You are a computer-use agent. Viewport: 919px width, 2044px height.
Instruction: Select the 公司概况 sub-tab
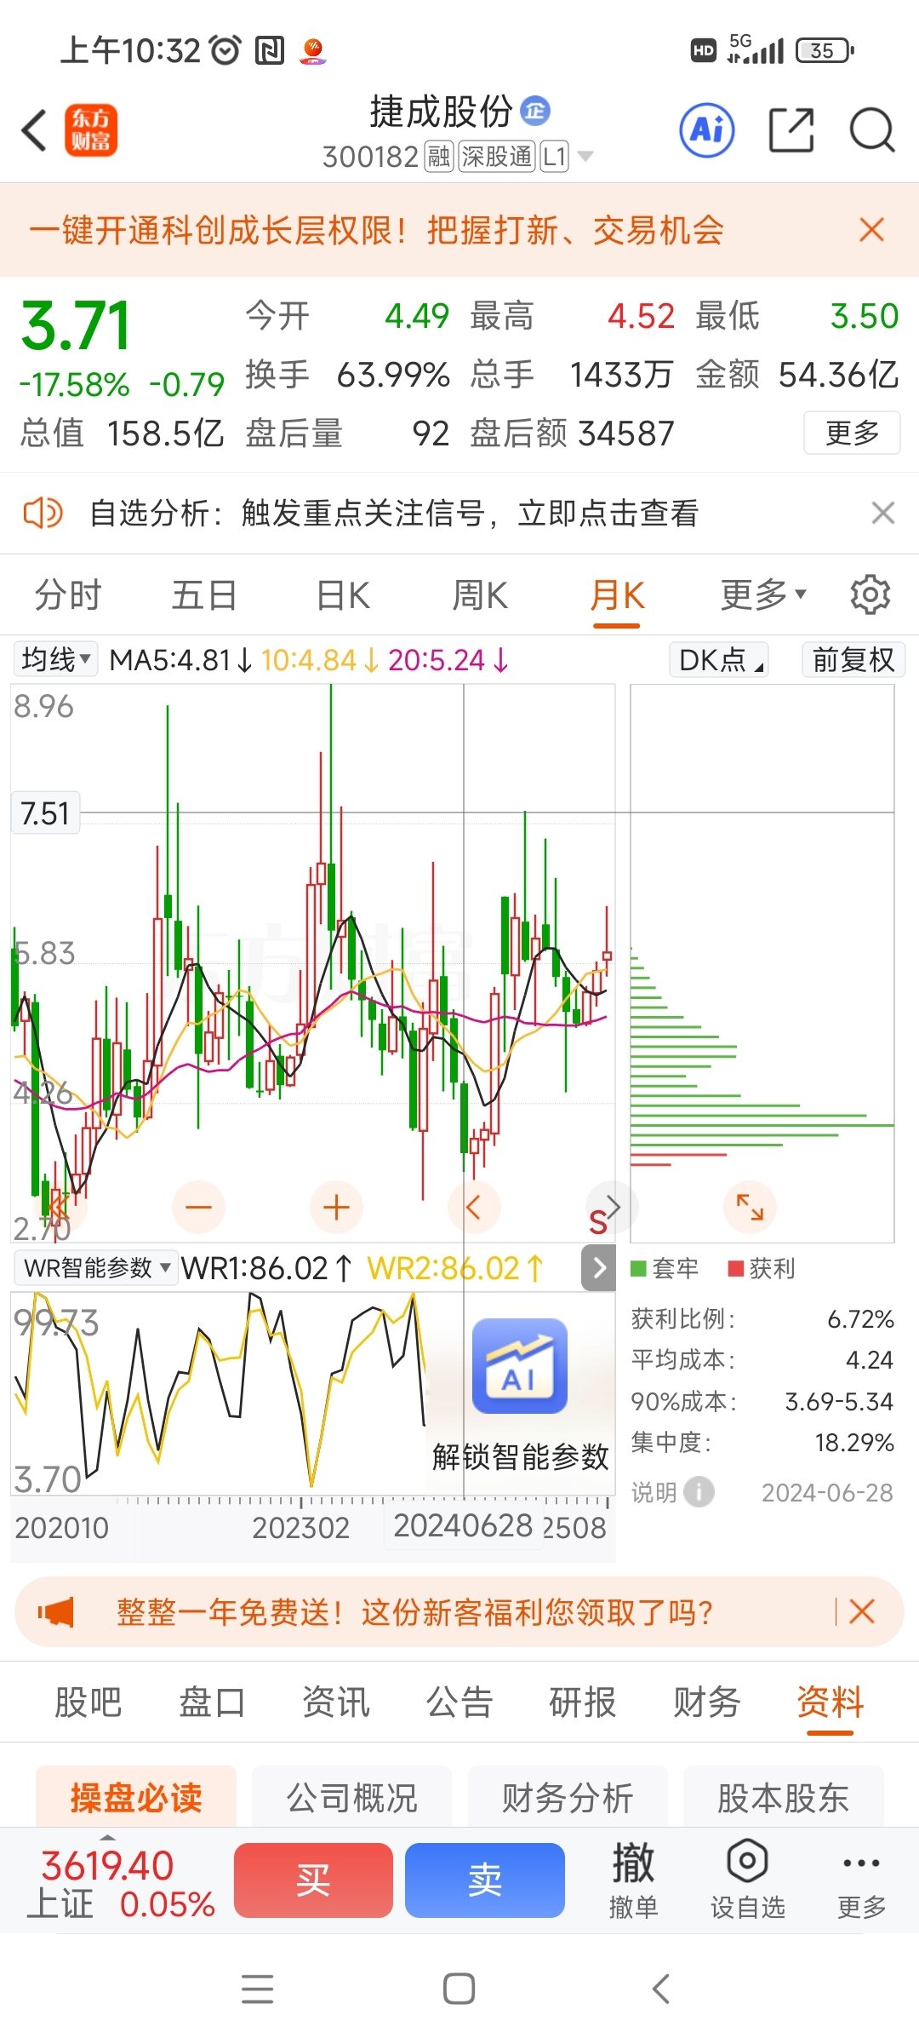(x=352, y=1797)
